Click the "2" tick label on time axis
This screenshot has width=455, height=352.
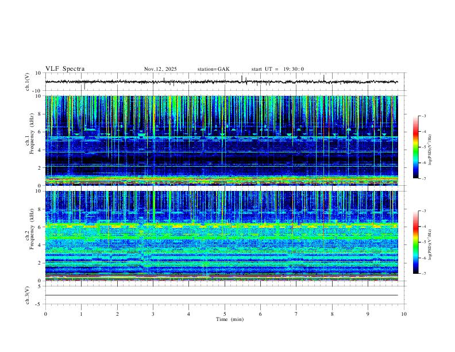tap(117, 314)
